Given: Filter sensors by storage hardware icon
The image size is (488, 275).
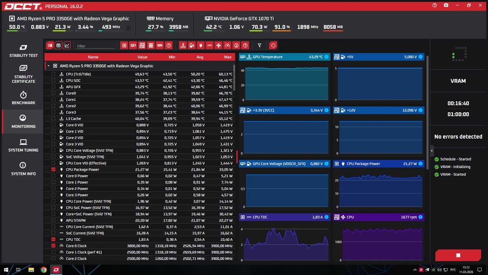Looking at the screenshot, I should tap(151, 45).
